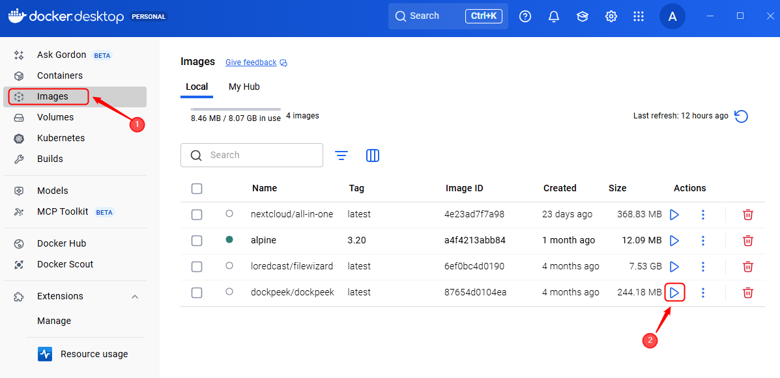Image resolution: width=780 pixels, height=378 pixels.
Task: Open the column settings icon
Action: tap(372, 155)
